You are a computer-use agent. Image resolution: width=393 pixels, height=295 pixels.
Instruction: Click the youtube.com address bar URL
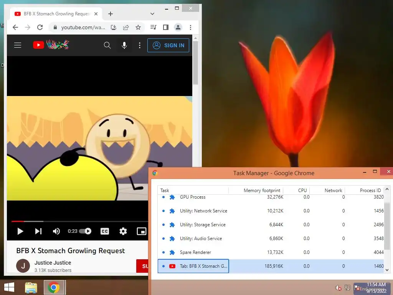click(83, 27)
